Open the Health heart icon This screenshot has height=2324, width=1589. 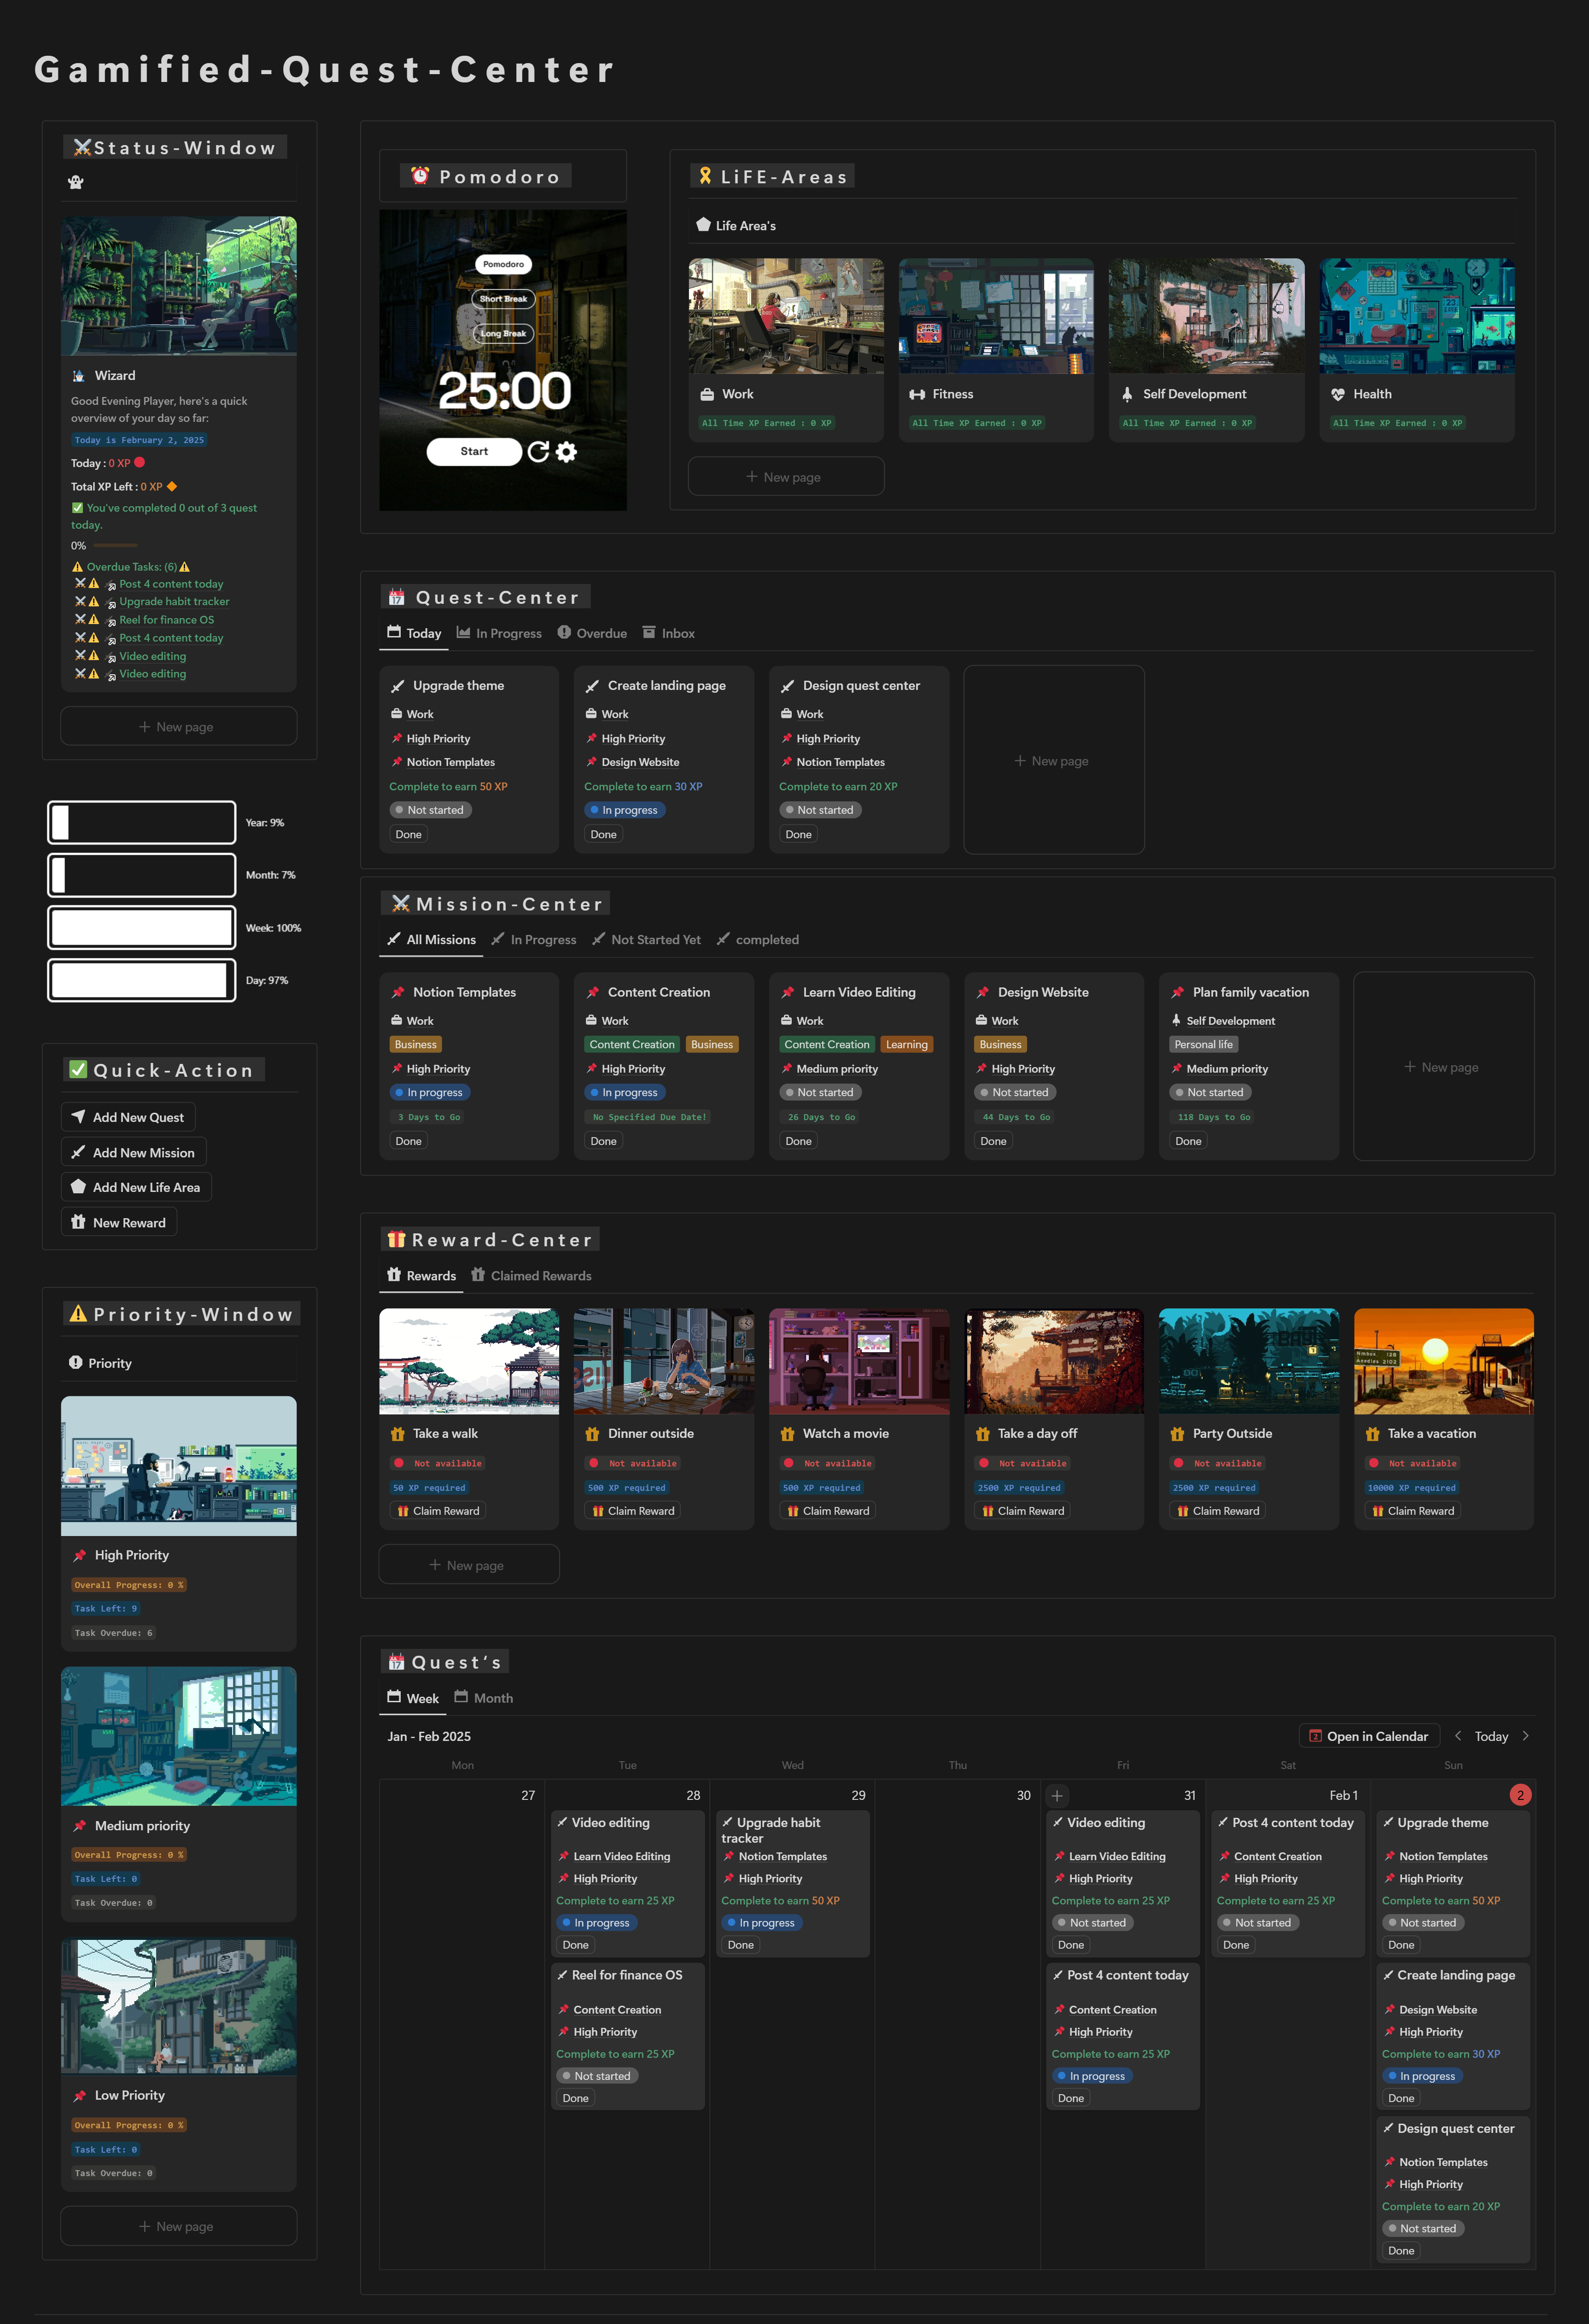click(x=1338, y=394)
